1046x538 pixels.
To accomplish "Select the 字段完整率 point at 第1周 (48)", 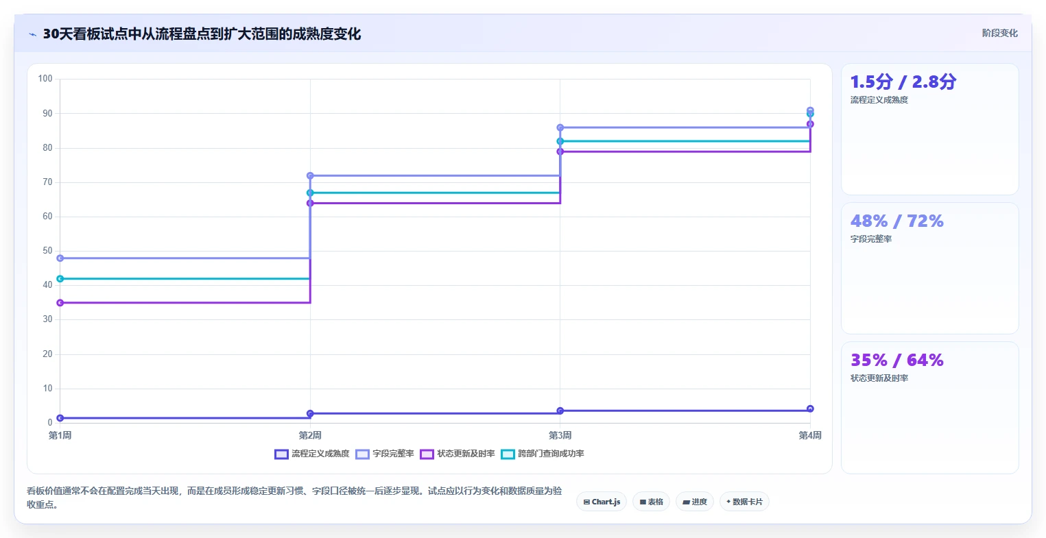I will point(60,258).
